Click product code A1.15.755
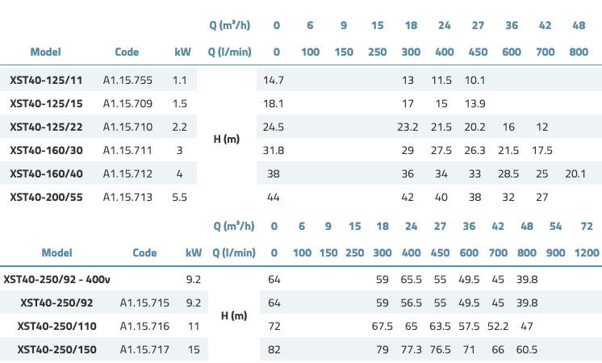 pos(127,81)
